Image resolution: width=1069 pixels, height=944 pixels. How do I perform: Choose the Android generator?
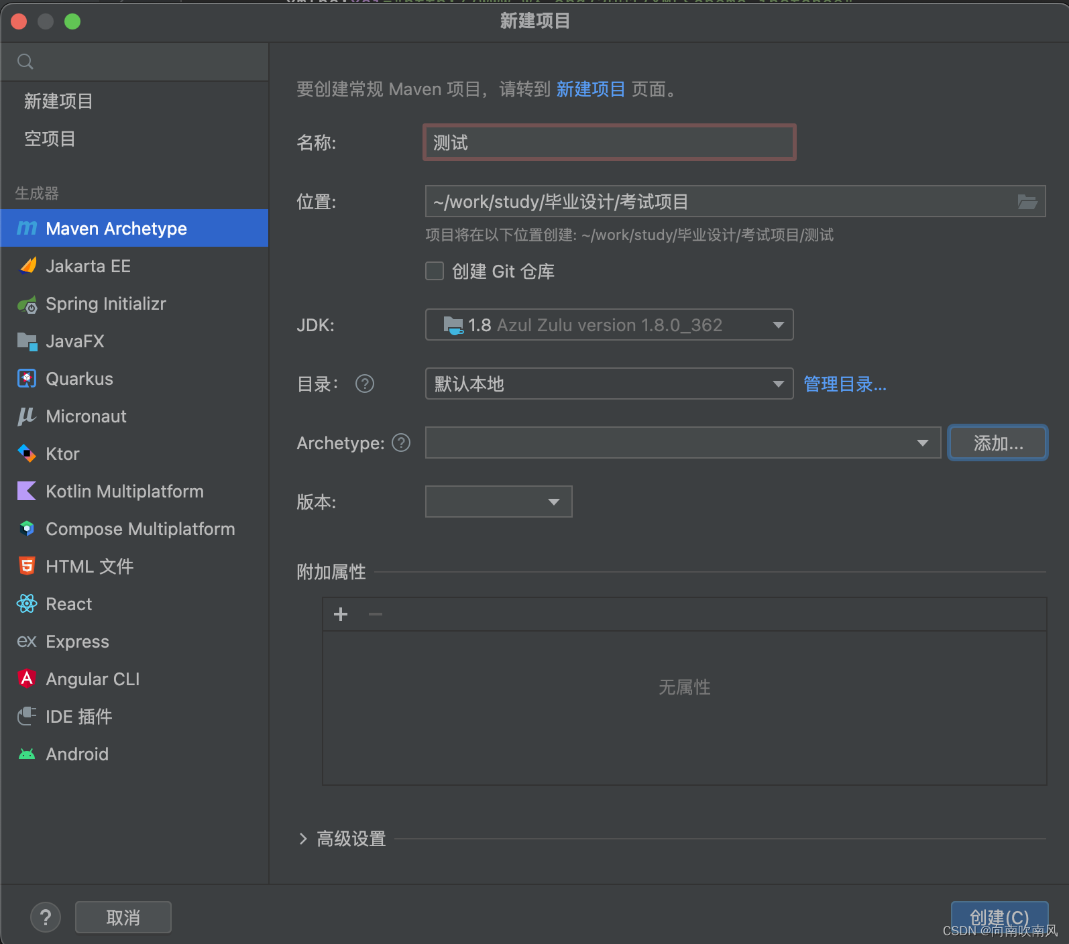[x=134, y=754]
